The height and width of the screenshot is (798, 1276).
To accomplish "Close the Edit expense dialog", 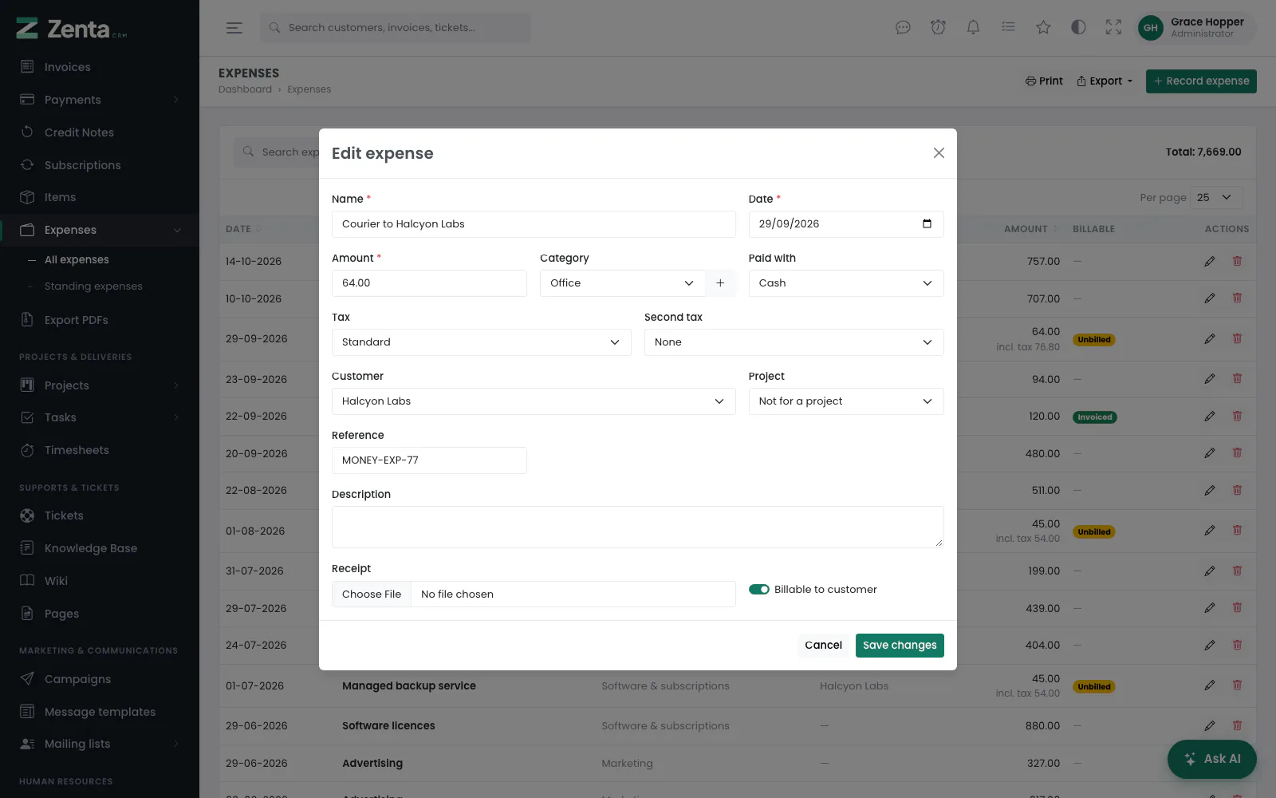I will click(x=939, y=153).
